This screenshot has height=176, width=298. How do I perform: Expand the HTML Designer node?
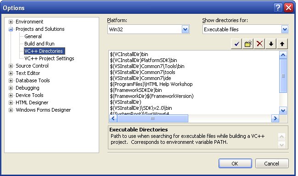click(11, 103)
